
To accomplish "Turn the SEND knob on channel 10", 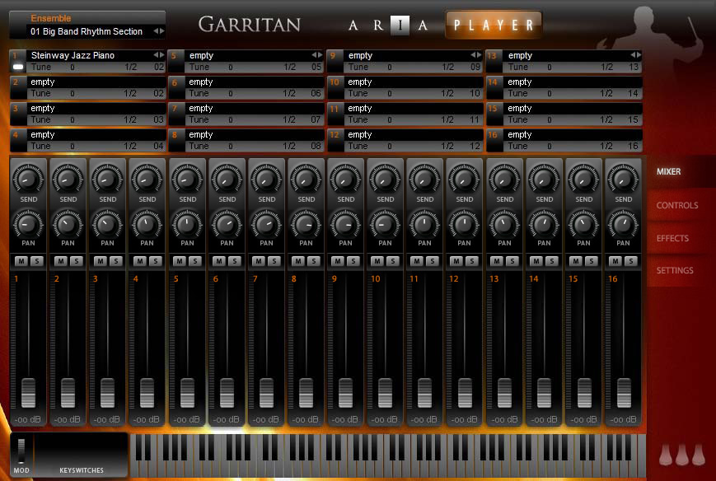I will point(385,179).
